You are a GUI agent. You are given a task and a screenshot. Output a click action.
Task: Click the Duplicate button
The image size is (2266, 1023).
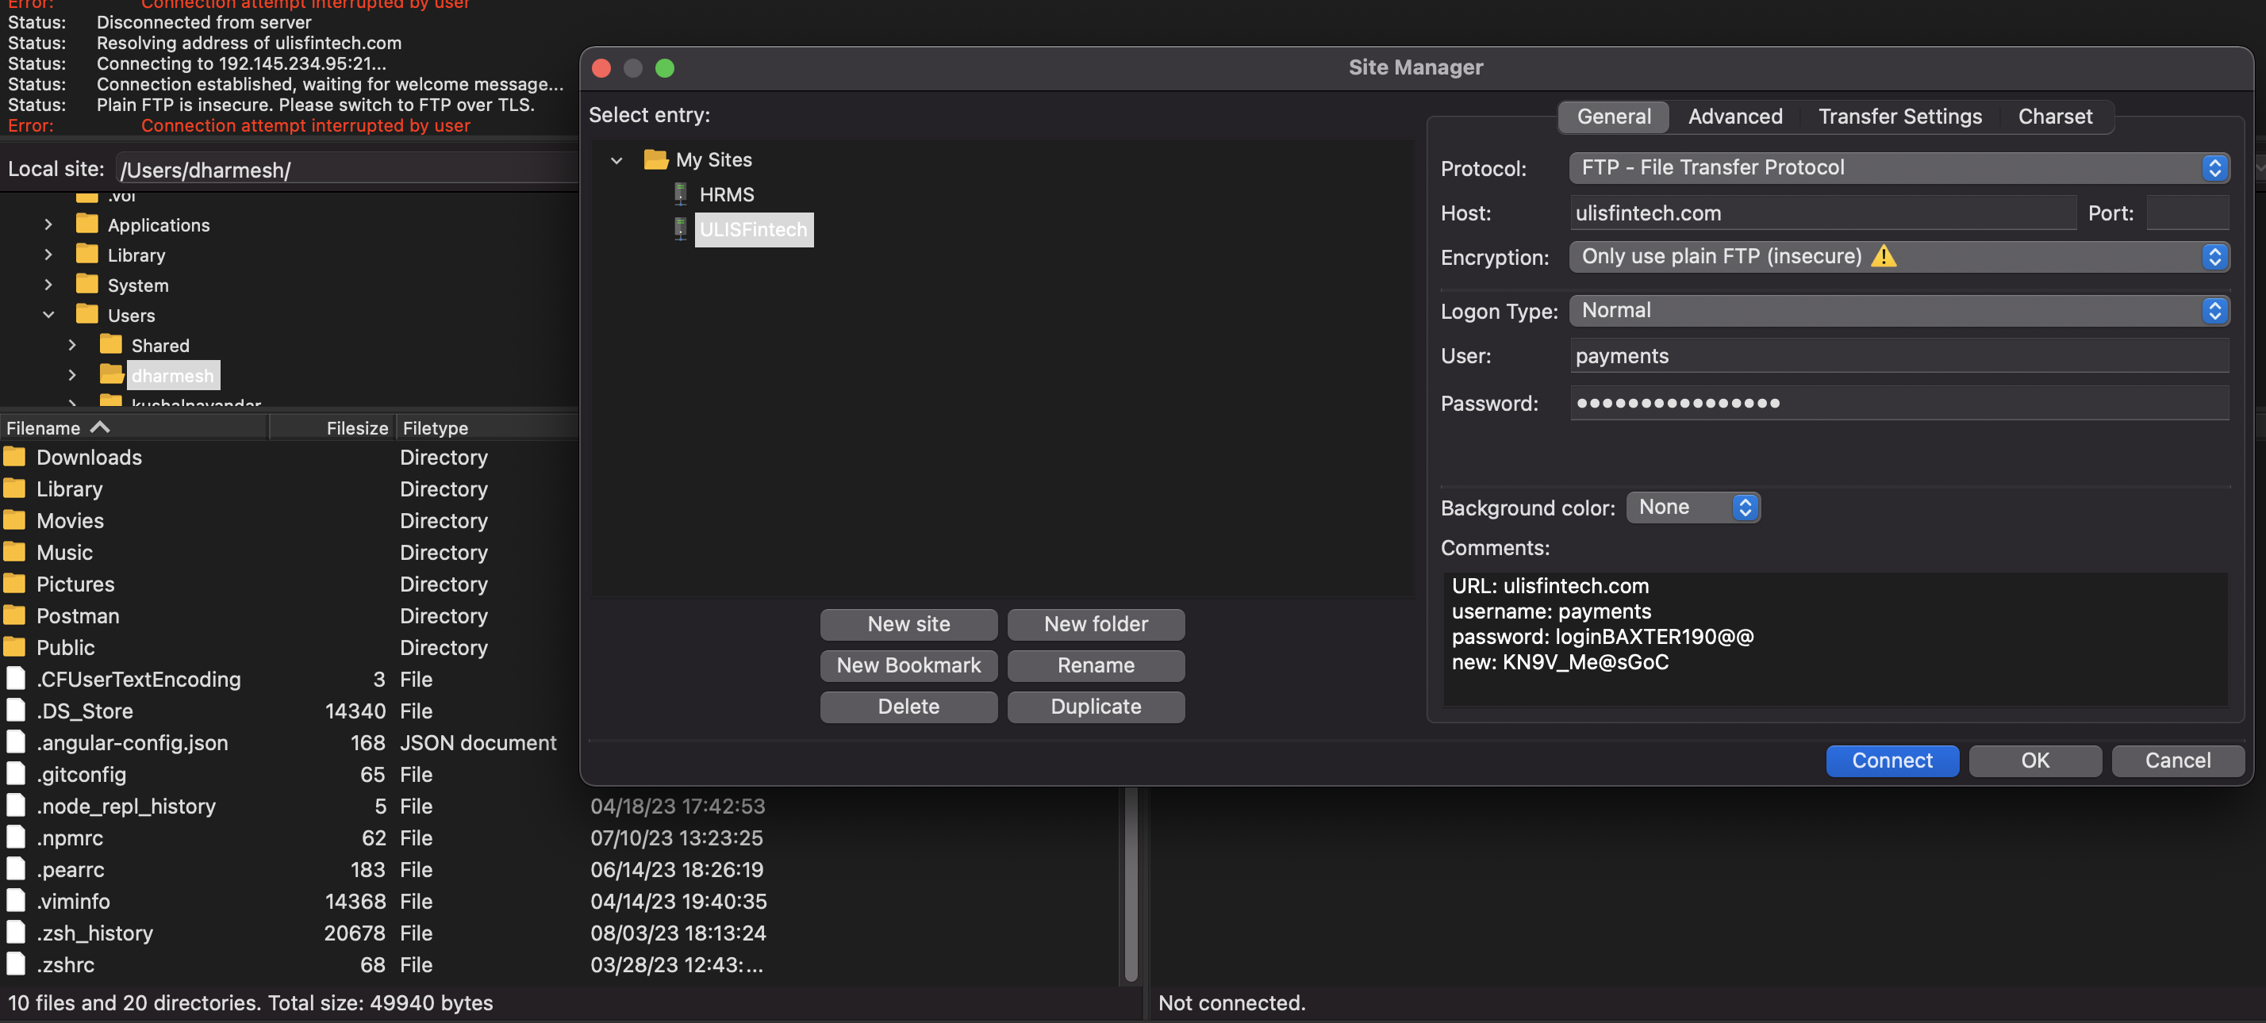coord(1095,707)
